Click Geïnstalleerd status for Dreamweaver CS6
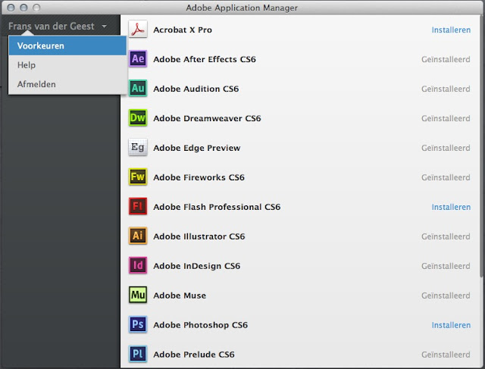The width and height of the screenshot is (485, 369). [x=446, y=118]
